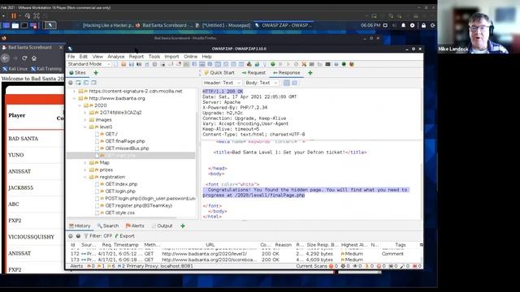This screenshot has width=520, height=292.
Task: Collapse the http://www.badsanta.org site node
Action: point(74,98)
